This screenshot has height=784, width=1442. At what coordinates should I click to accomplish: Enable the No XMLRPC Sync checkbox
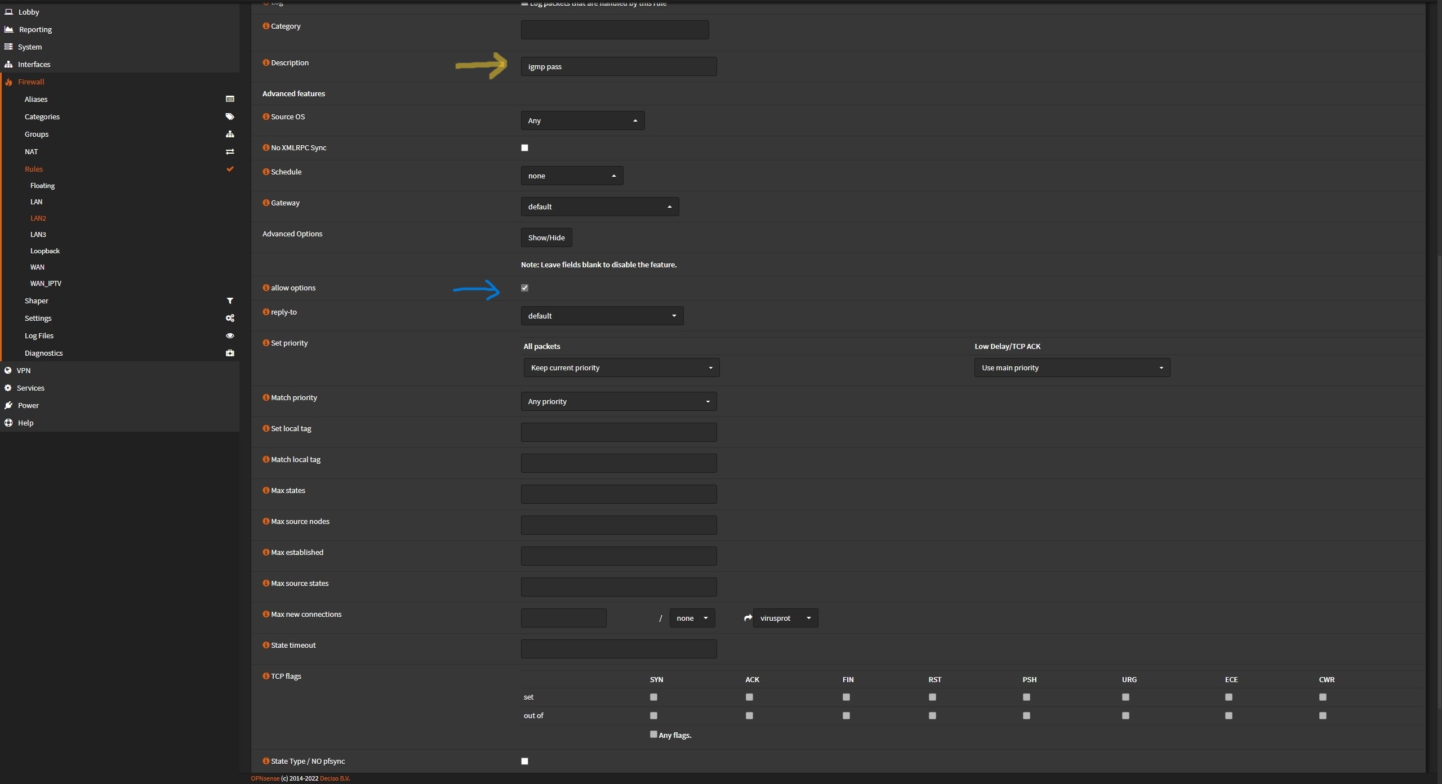524,147
